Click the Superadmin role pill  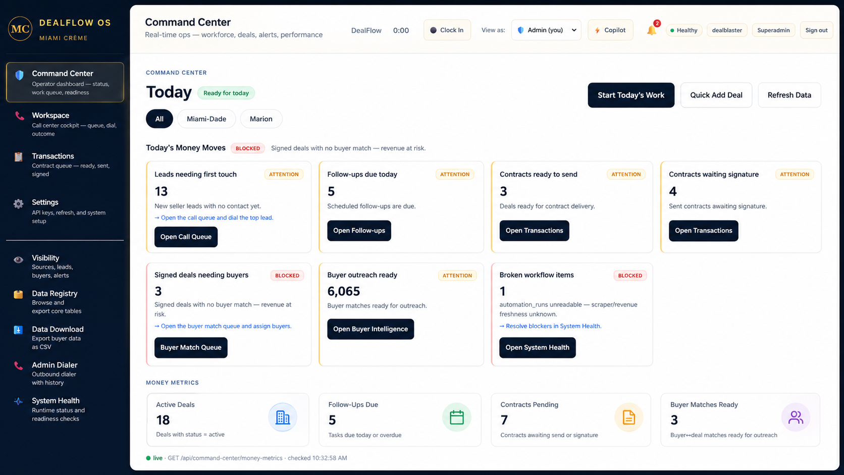[x=773, y=30]
